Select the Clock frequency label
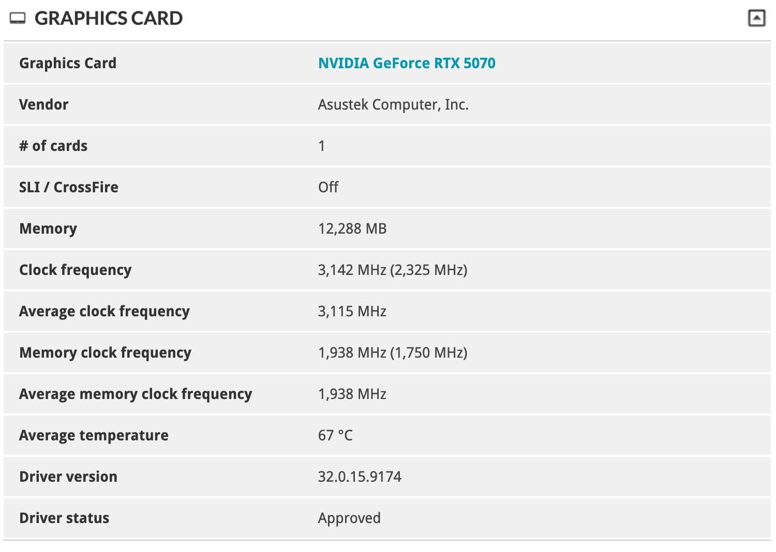Viewport: 776px width, 552px height. click(x=76, y=270)
